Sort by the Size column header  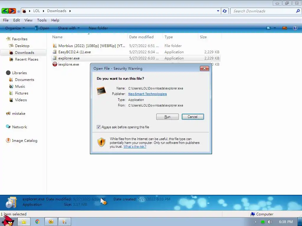pyautogui.click(x=210, y=37)
